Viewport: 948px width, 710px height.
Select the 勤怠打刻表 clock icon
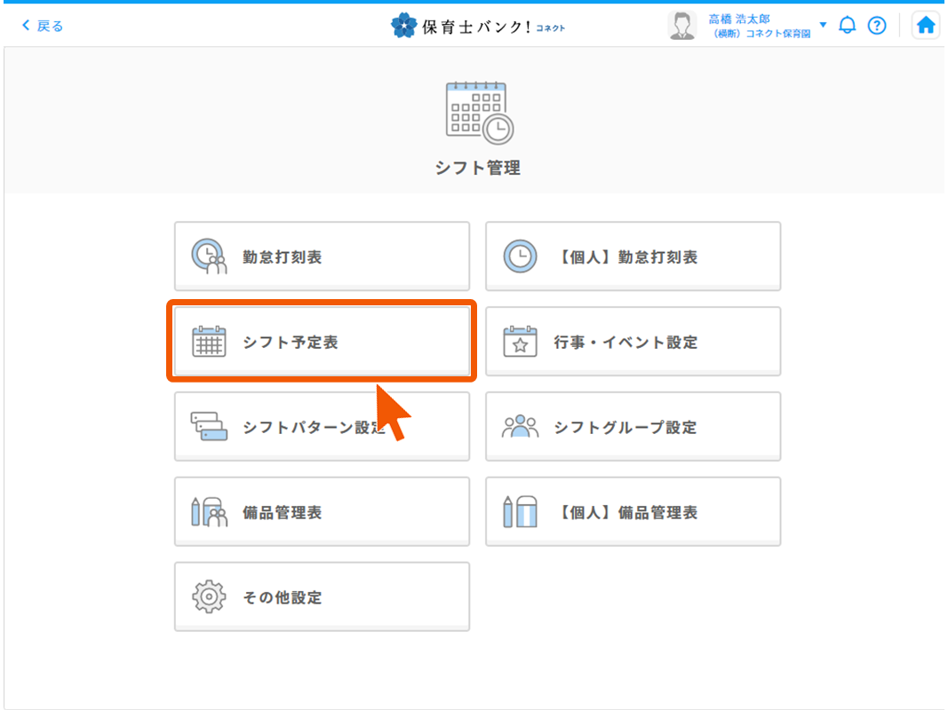click(x=207, y=256)
